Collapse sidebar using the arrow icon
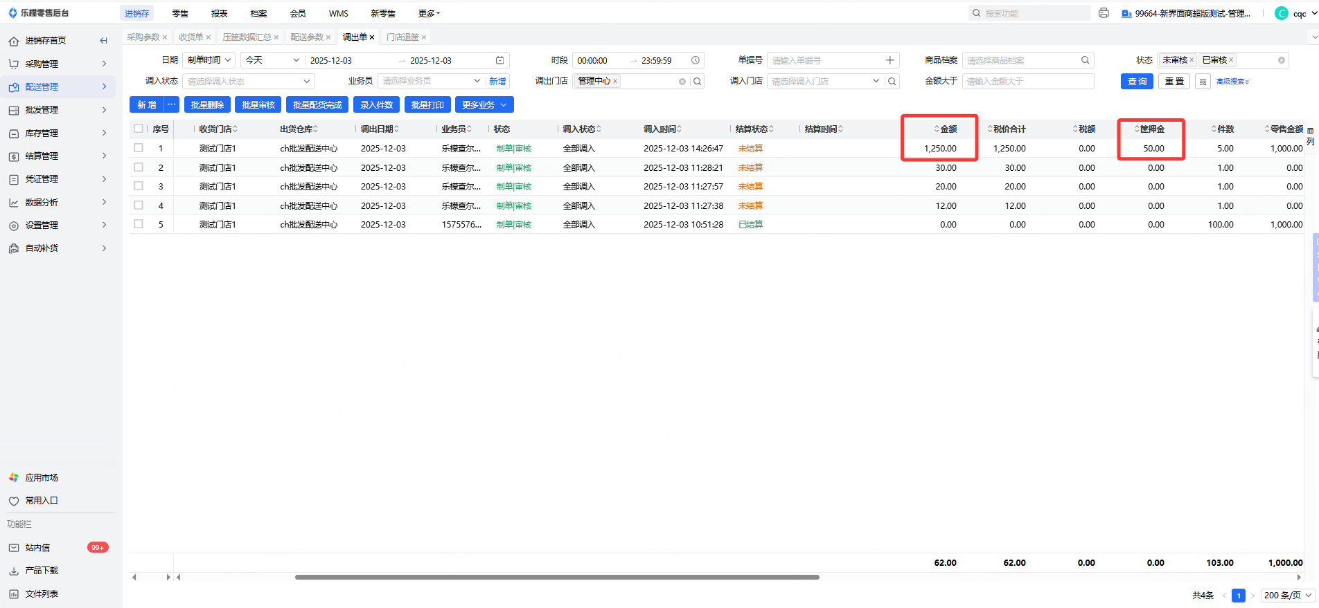Image resolution: width=1319 pixels, height=608 pixels. point(103,41)
